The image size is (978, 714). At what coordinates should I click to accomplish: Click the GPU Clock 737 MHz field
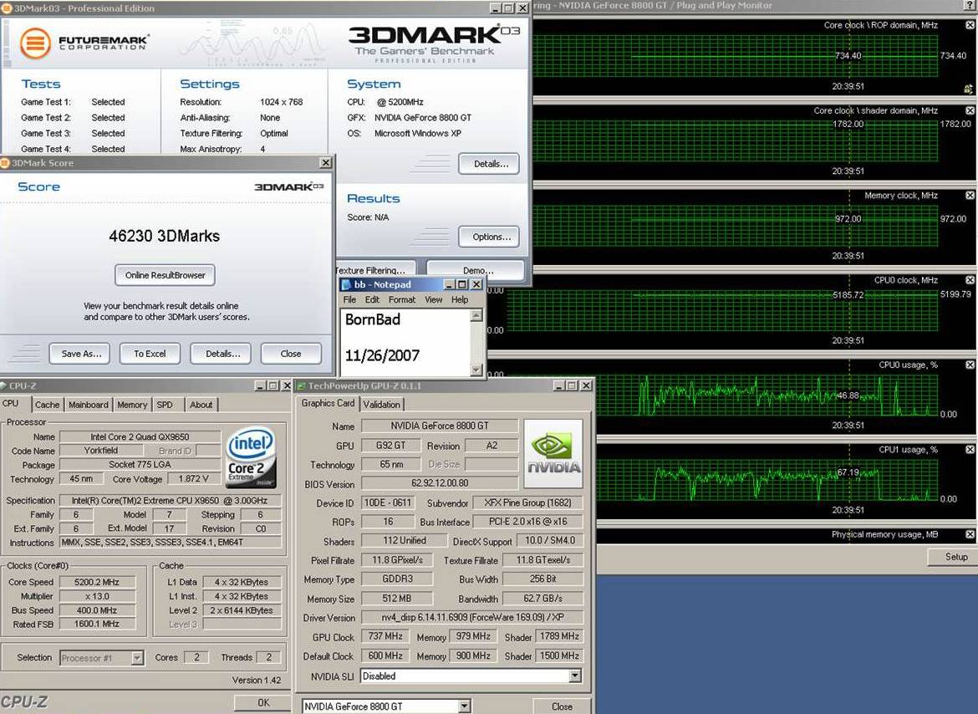(x=385, y=637)
